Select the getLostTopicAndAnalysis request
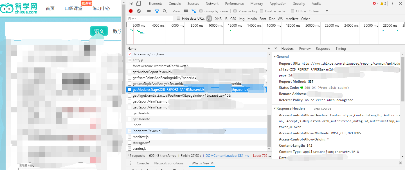 click(x=197, y=83)
